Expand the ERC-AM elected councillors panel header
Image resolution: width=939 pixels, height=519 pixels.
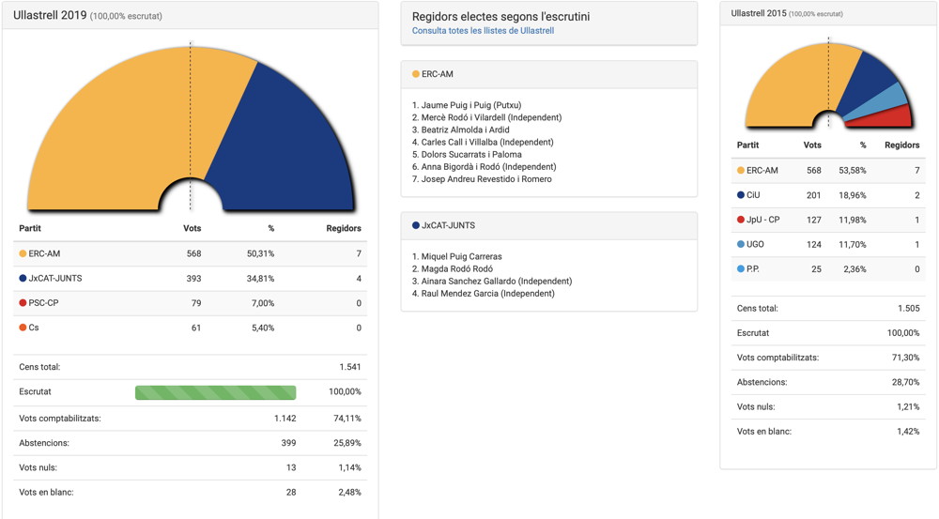(548, 74)
